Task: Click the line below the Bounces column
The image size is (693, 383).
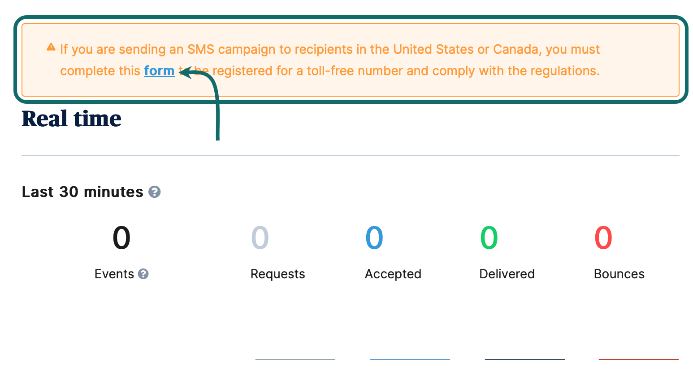Action: (x=639, y=359)
